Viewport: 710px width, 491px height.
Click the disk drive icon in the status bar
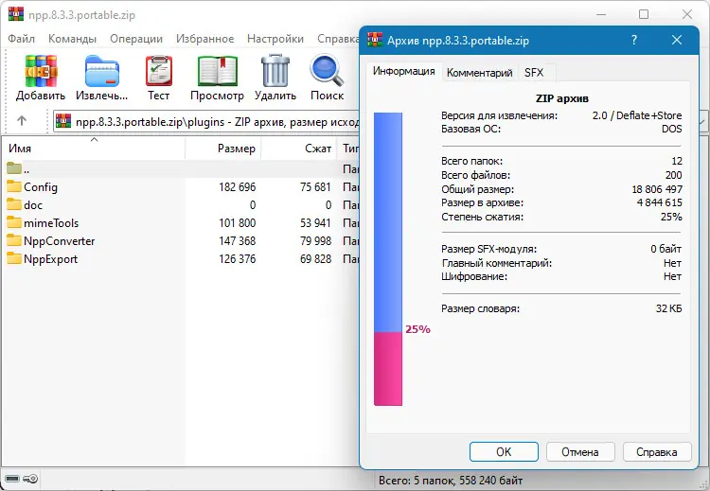(x=11, y=479)
